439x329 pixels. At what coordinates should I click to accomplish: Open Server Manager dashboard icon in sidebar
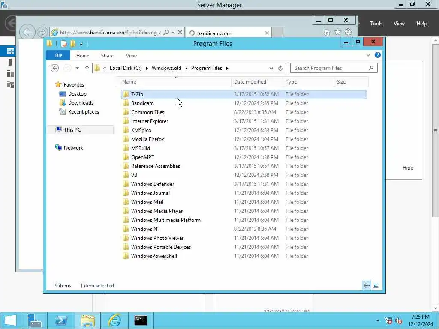tap(10, 51)
